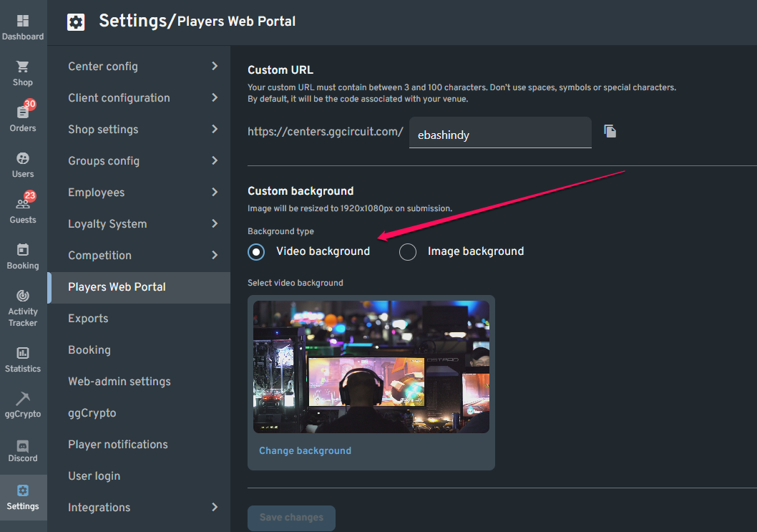
Task: Click the Users sidebar icon
Action: (22, 162)
